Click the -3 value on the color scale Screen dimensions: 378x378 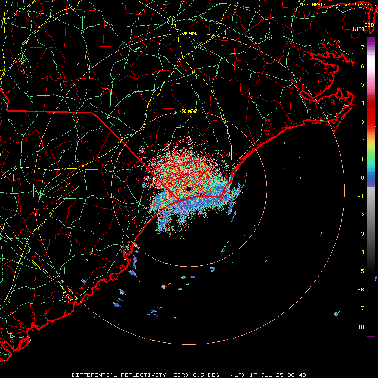point(361,234)
